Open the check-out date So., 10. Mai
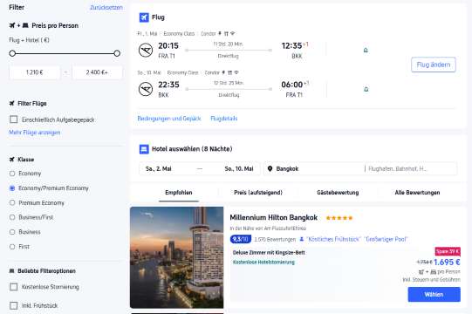This screenshot has width=472, height=314. click(239, 169)
